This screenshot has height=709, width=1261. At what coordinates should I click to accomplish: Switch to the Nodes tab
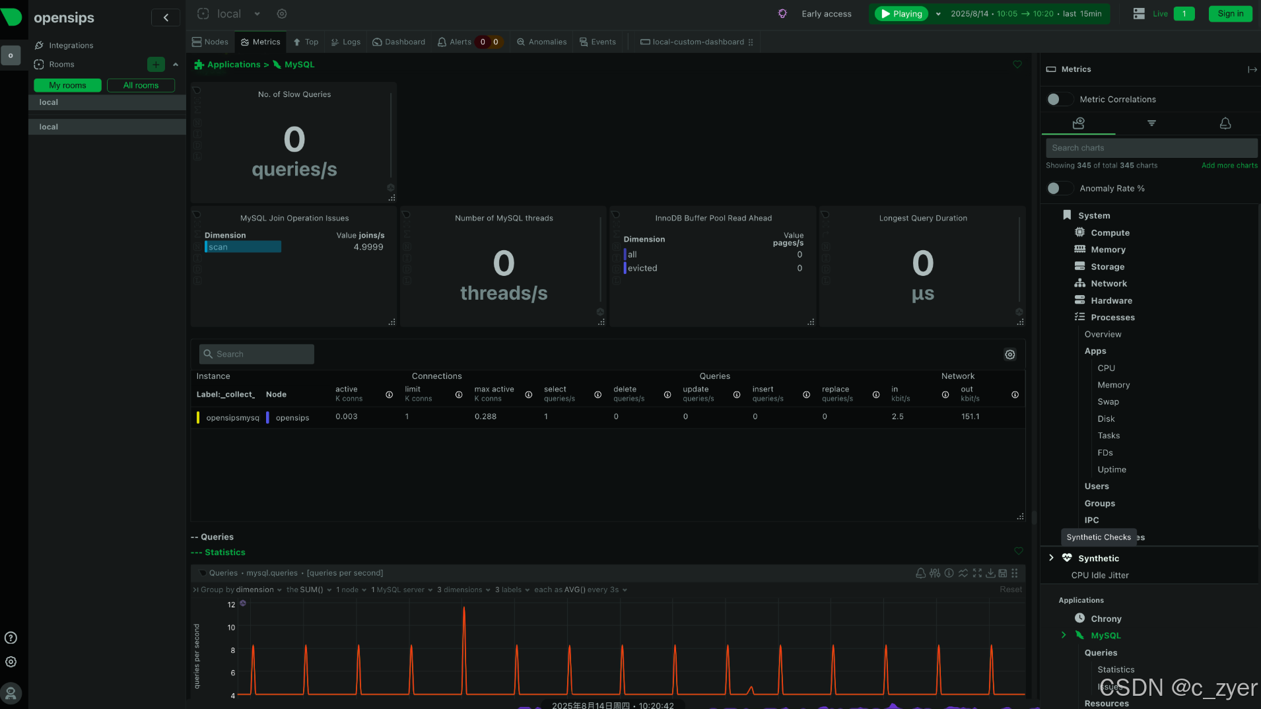click(210, 42)
